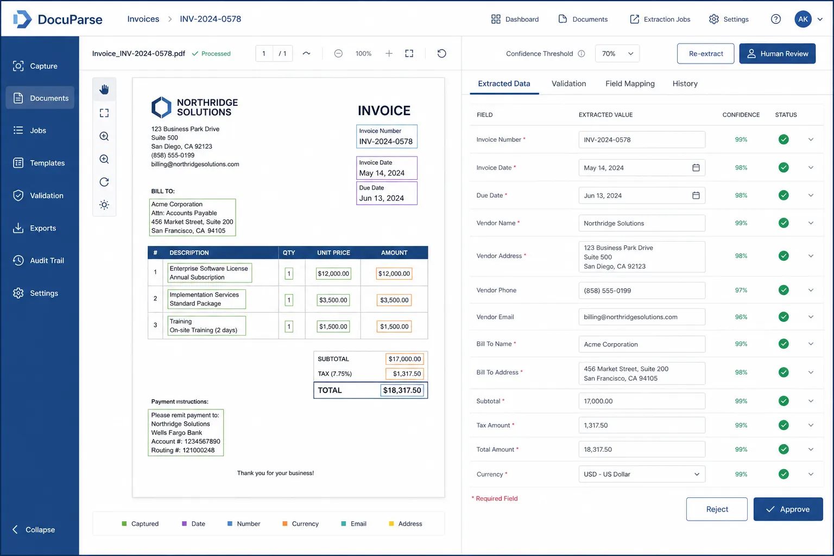The width and height of the screenshot is (834, 556).
Task: Open Documents in the top navigation
Action: pyautogui.click(x=583, y=19)
